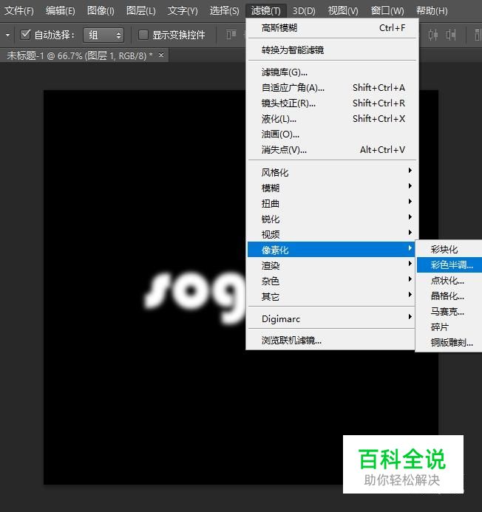Open 滤镜库(G)...
Screen dimensions: 482x512
point(332,72)
